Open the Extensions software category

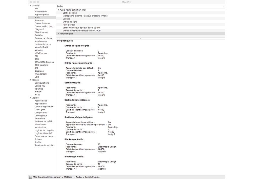pyautogui.click(x=40, y=118)
